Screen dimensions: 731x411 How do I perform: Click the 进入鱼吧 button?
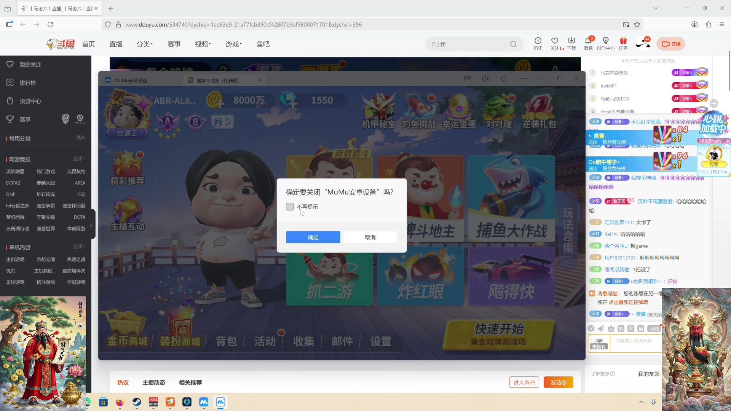(x=524, y=382)
